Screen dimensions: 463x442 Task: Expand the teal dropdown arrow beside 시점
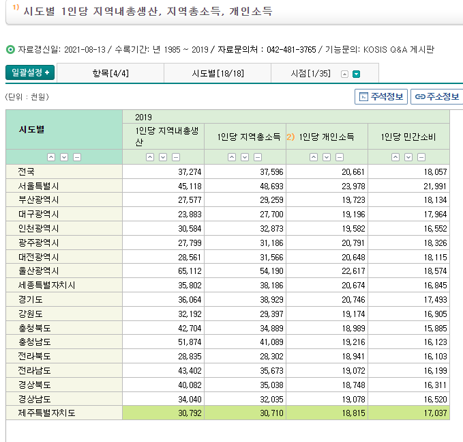(356, 74)
